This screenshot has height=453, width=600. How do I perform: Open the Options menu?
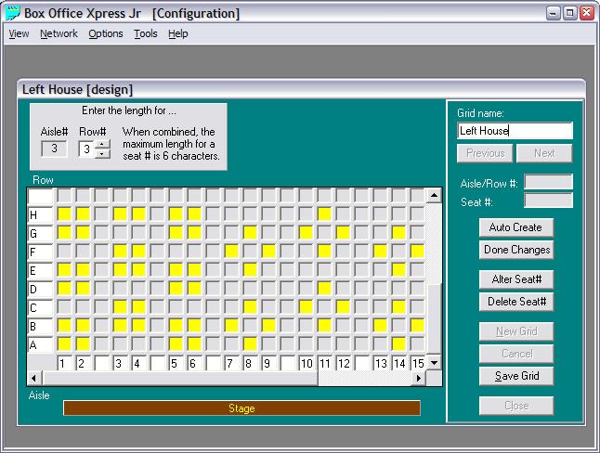tap(106, 33)
